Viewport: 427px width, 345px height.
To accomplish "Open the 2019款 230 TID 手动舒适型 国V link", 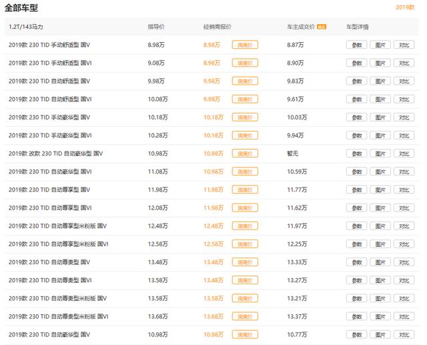I will 49,45.
